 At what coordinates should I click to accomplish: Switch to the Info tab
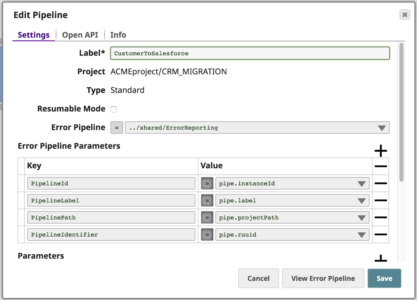(118, 35)
